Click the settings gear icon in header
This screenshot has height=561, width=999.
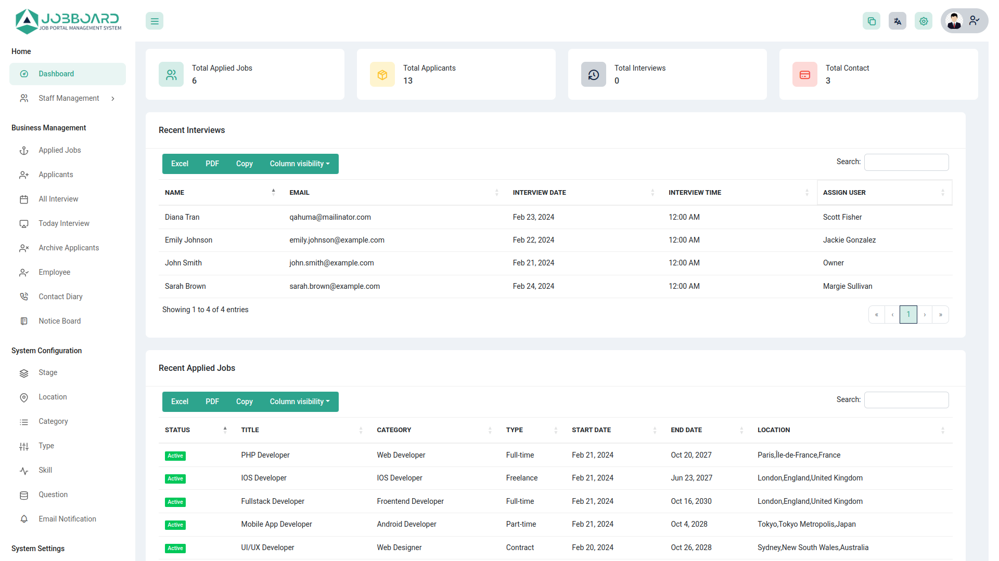[x=924, y=21]
